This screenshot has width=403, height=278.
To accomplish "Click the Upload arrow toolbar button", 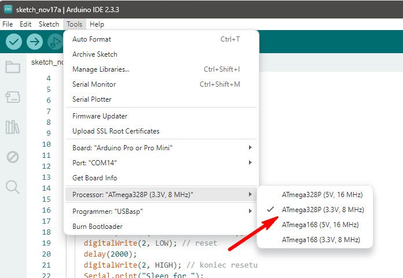I will pos(35,42).
